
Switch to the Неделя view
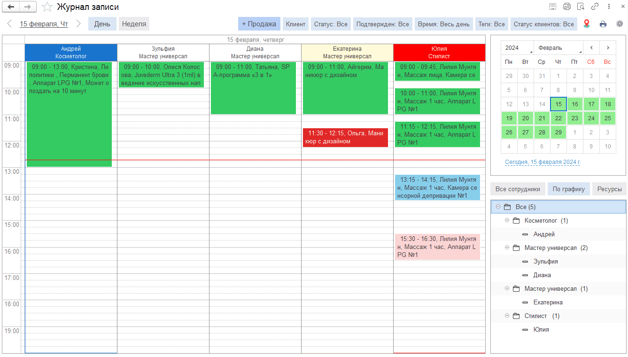(134, 24)
